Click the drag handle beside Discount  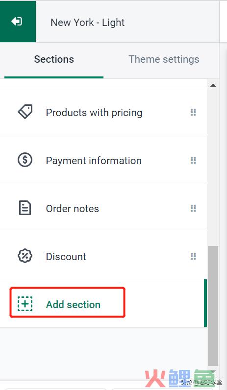(193, 256)
